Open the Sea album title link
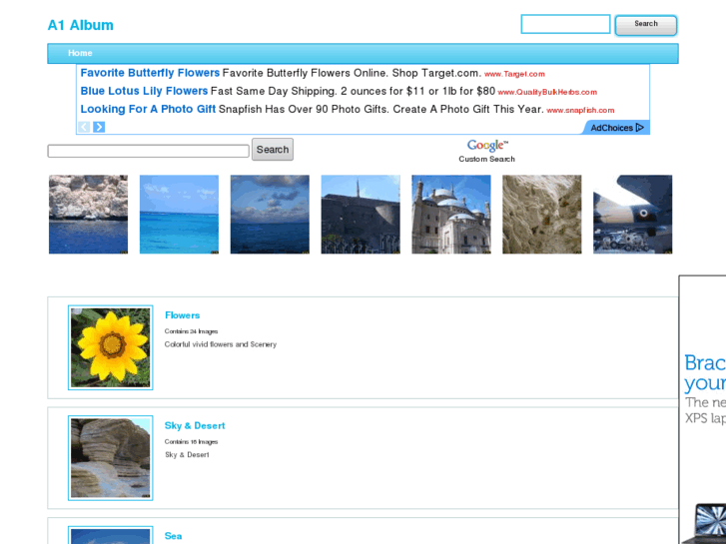This screenshot has height=544, width=726. click(x=173, y=536)
